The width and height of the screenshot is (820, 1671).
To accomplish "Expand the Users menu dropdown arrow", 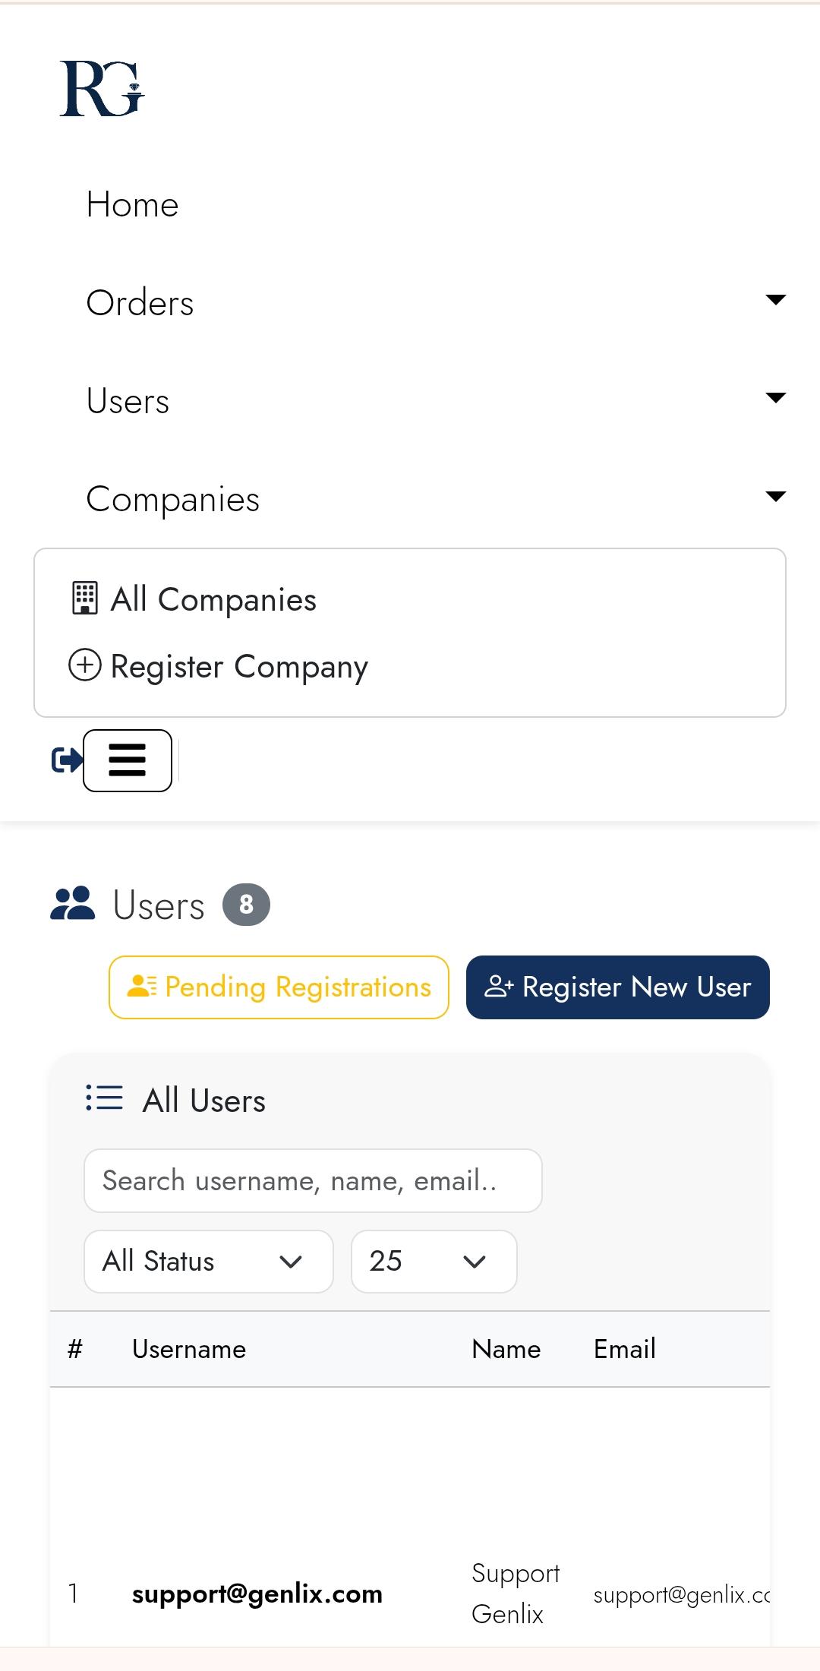I will point(775,398).
